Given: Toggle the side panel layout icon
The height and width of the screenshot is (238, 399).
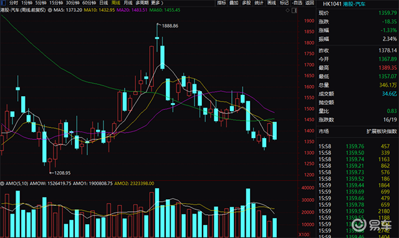Looking at the screenshot, I should 294,11.
